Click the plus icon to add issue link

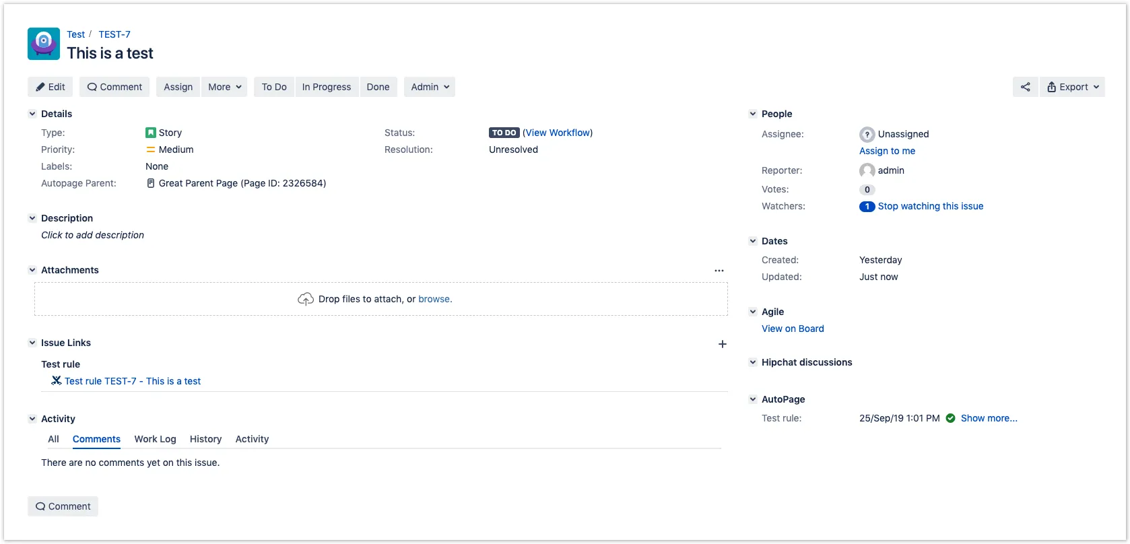(x=722, y=344)
